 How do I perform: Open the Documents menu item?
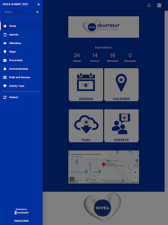point(21,60)
